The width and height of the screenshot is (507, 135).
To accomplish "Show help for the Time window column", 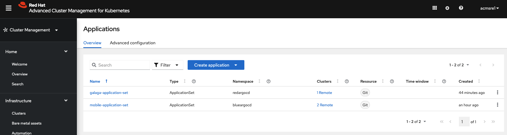I will pyautogui.click(x=444, y=81).
